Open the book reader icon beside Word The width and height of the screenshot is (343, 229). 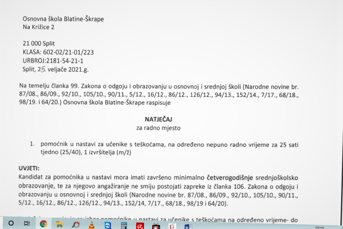tap(172, 227)
